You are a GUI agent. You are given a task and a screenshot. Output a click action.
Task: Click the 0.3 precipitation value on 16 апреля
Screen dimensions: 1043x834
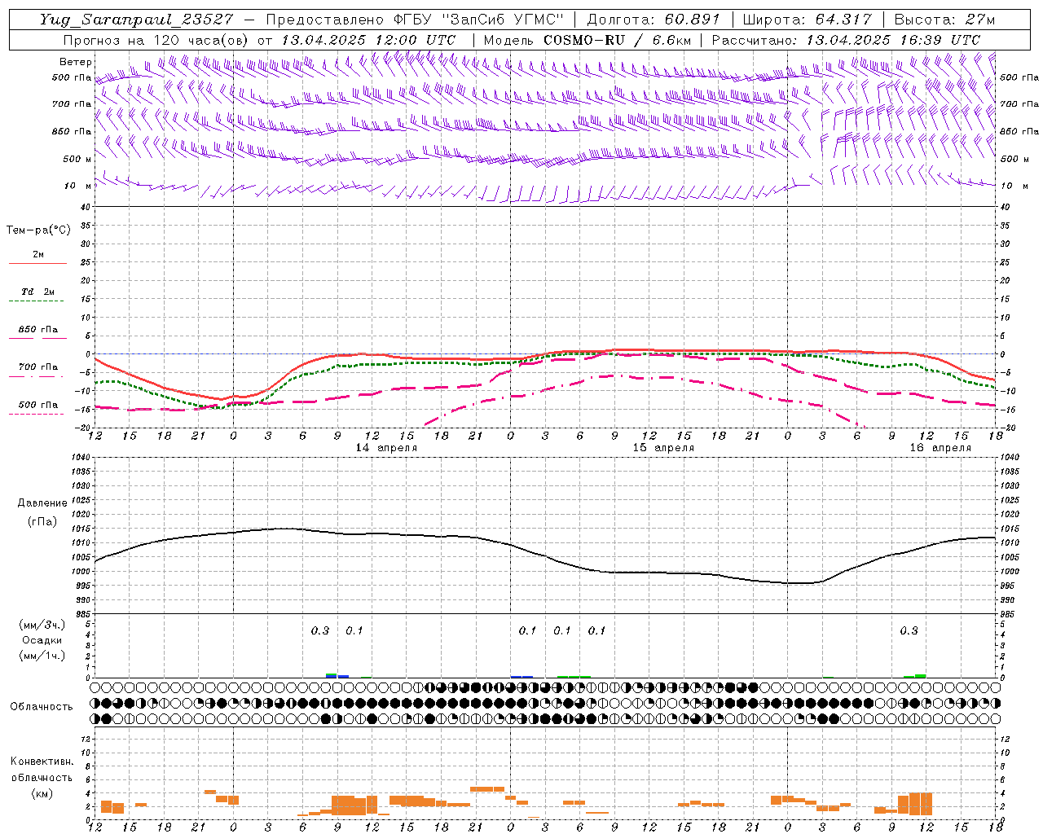909,630
